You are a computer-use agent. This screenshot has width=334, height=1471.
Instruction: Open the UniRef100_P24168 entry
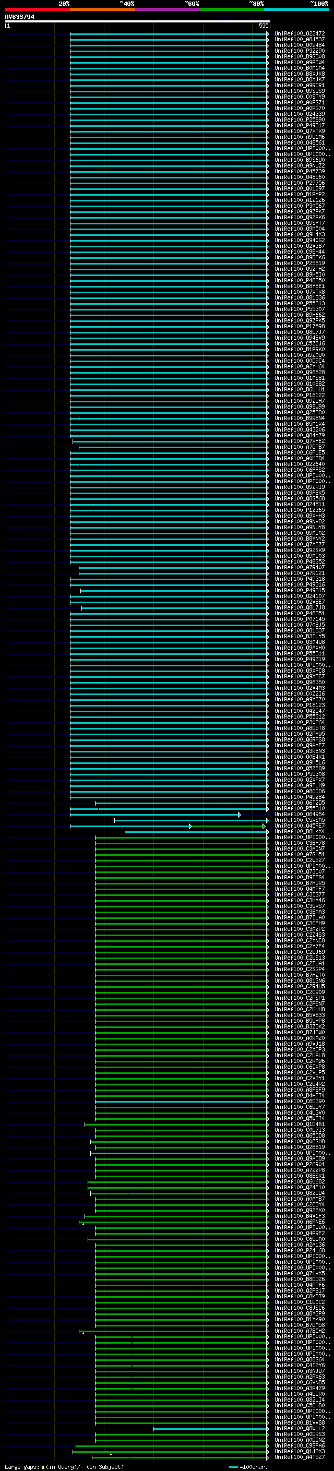299,1251
